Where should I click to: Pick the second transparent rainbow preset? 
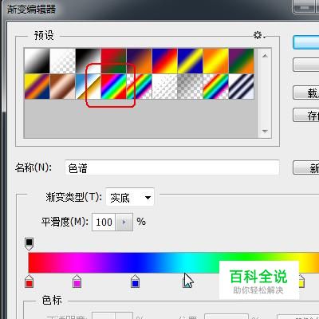216,86
